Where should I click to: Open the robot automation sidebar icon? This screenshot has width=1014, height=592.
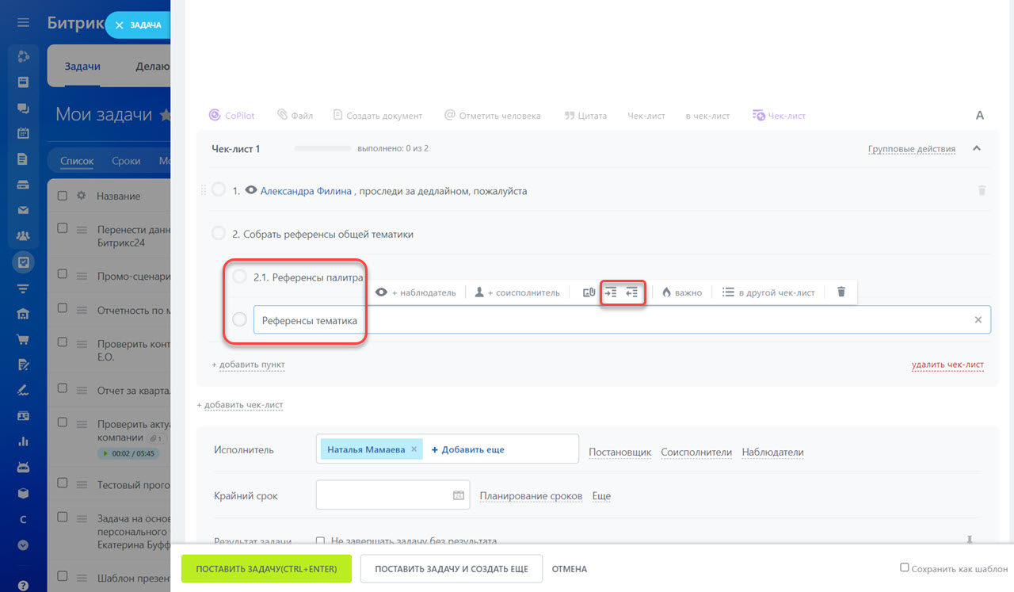(23, 468)
